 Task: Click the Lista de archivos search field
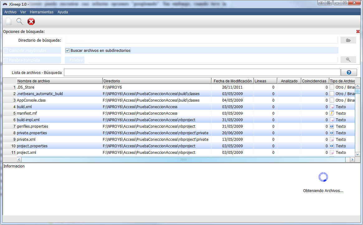pyautogui.click(x=202, y=72)
